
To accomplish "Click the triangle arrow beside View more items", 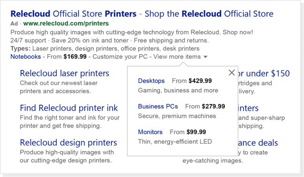I will tap(205, 57).
